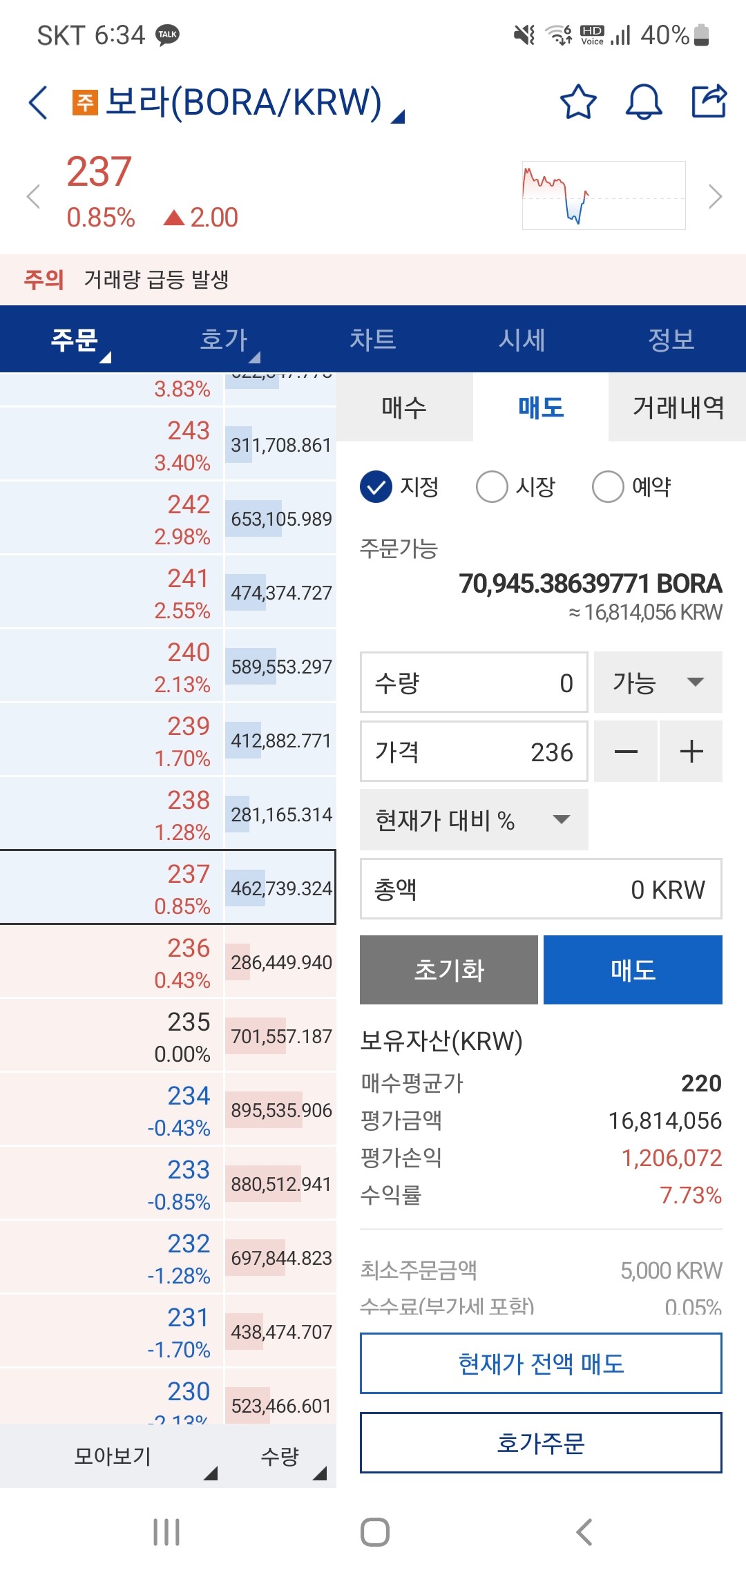Tap the 호가주문 button
Image resolution: width=746 pixels, height=1575 pixels.
pos(541,1442)
